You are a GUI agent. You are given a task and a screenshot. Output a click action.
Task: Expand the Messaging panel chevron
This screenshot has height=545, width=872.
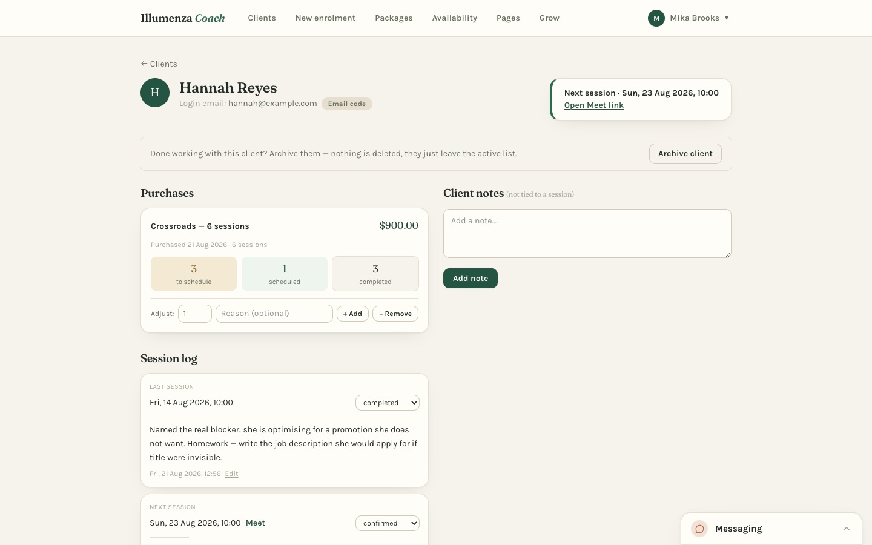click(847, 529)
